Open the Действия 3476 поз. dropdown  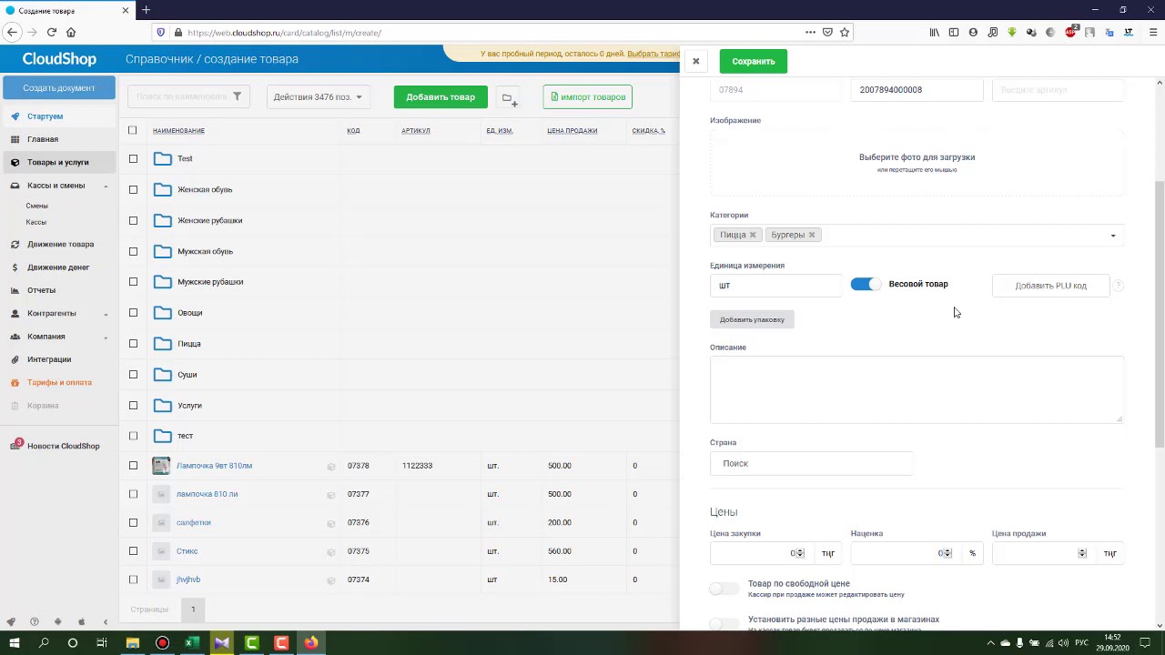point(318,96)
